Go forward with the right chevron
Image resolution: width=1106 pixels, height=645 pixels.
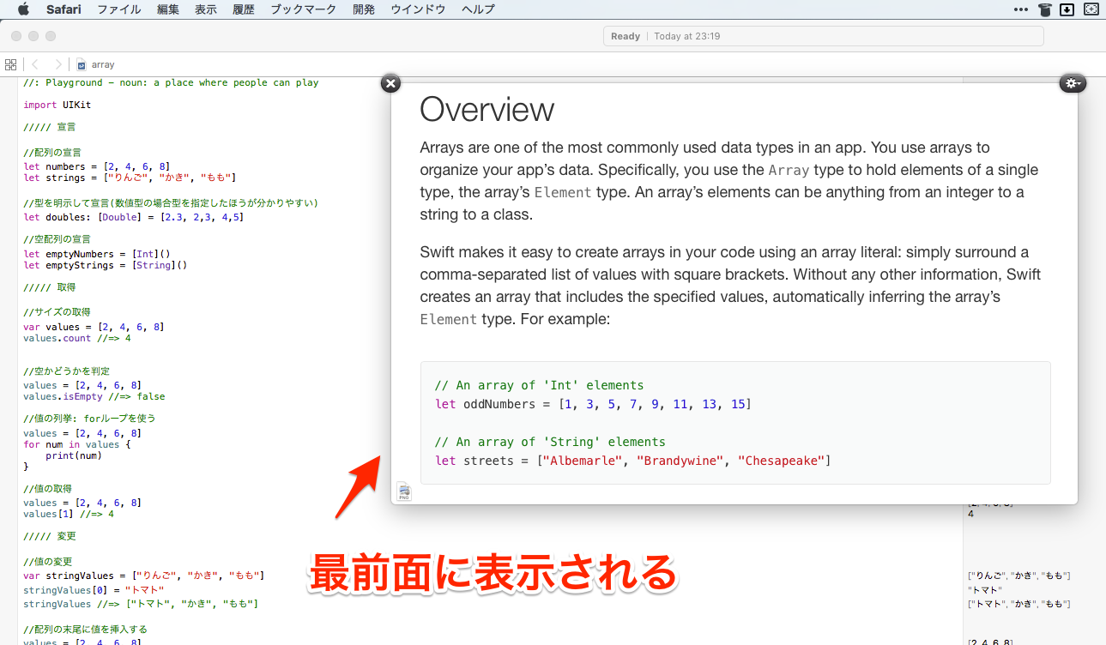tap(57, 64)
